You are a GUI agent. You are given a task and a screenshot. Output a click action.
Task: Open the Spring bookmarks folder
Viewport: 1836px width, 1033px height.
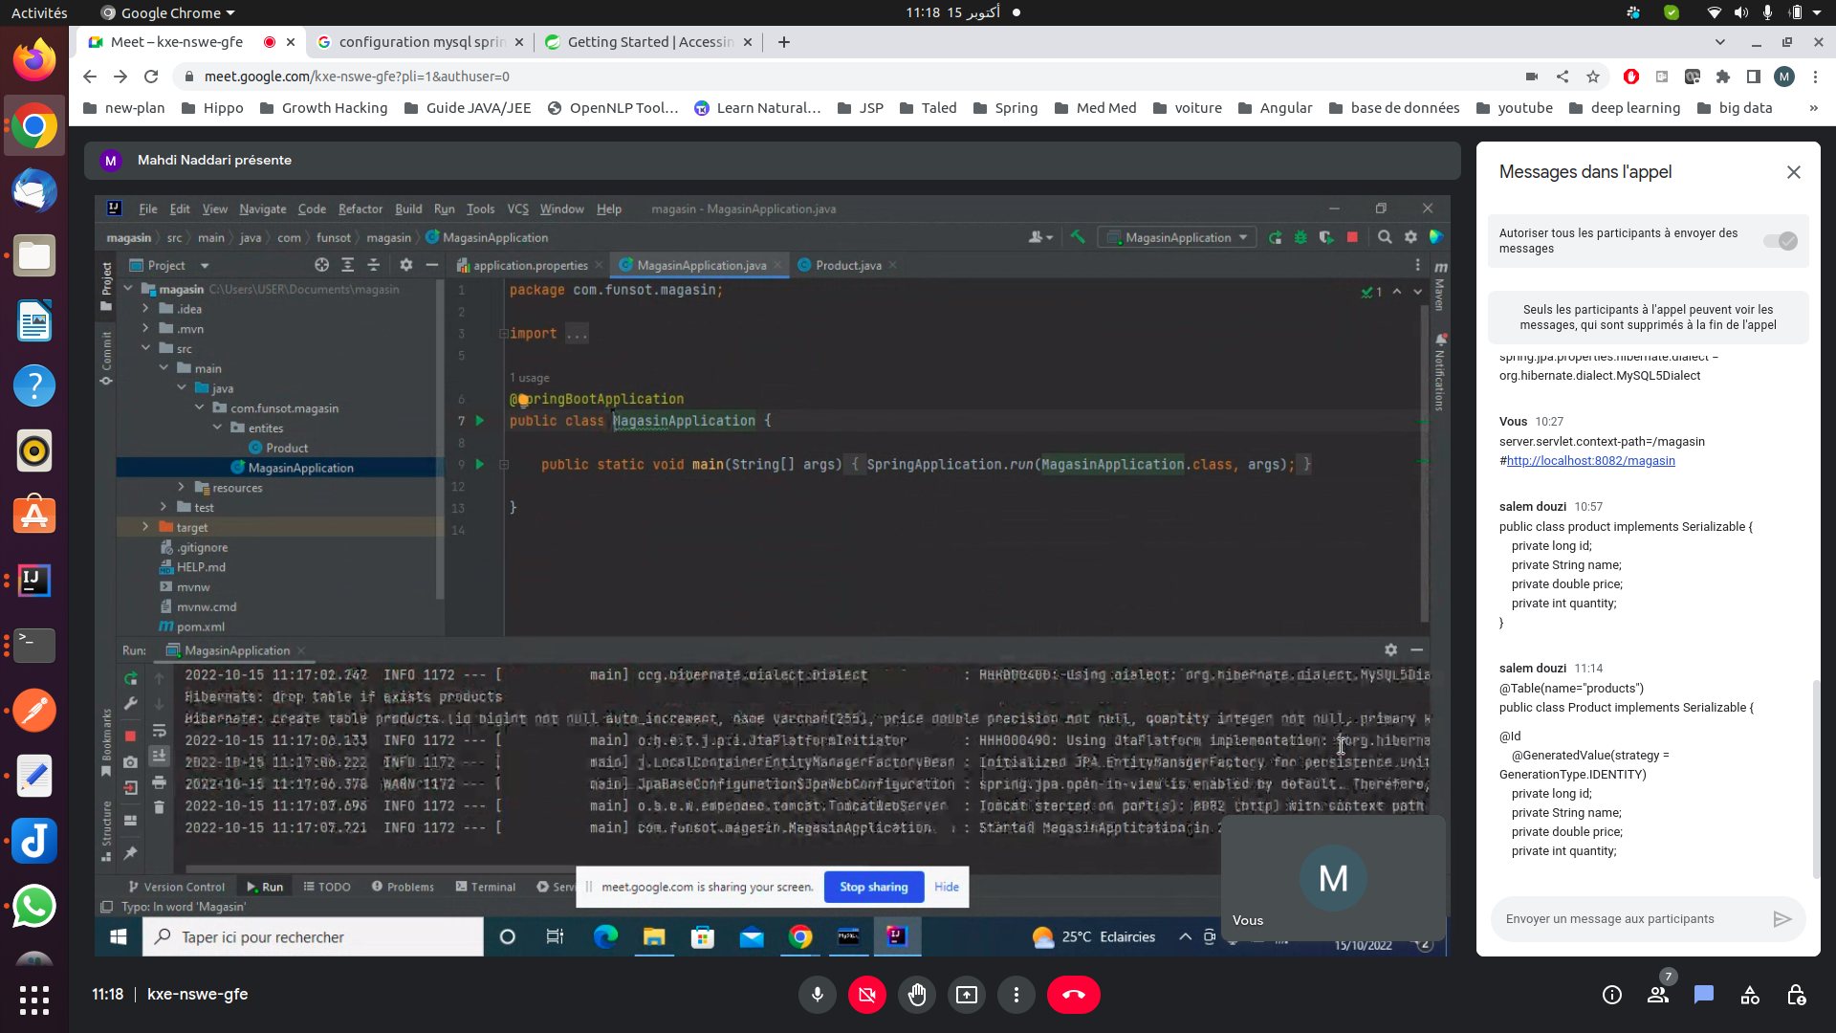pos(1005,108)
